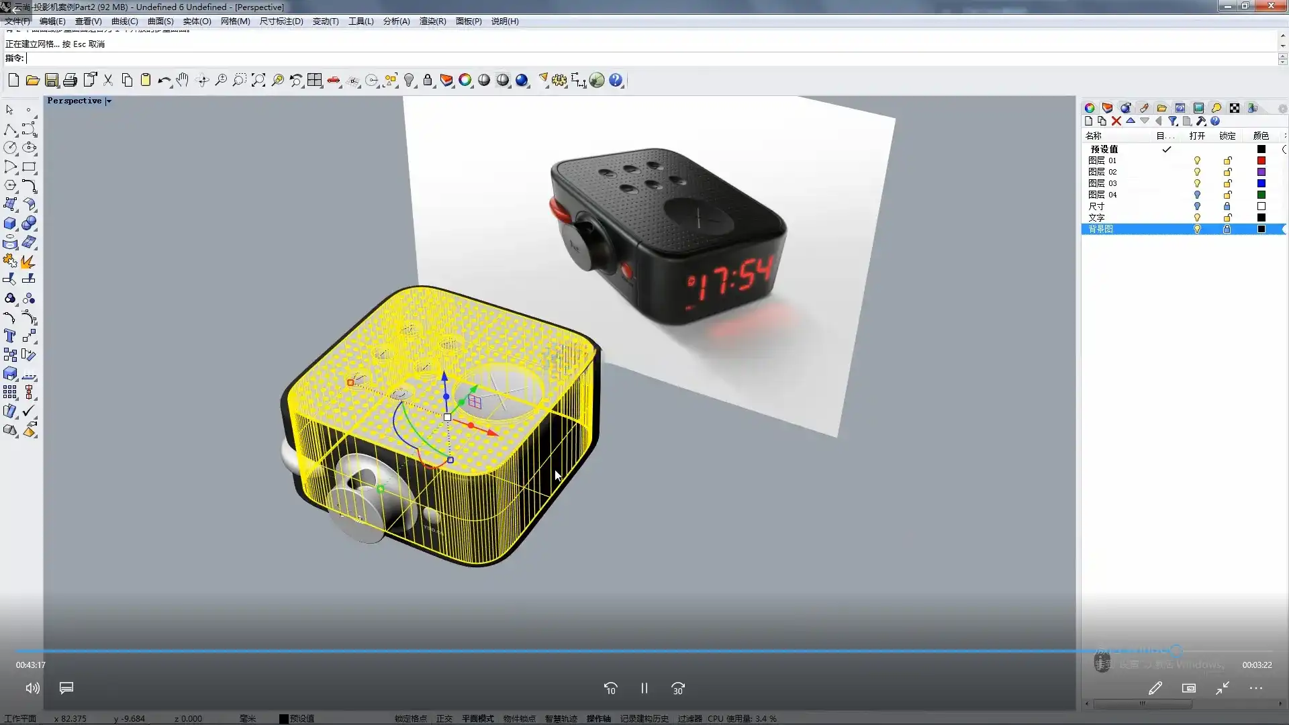Click the Text tool in left sidebar
The image size is (1289, 725).
(x=10, y=336)
